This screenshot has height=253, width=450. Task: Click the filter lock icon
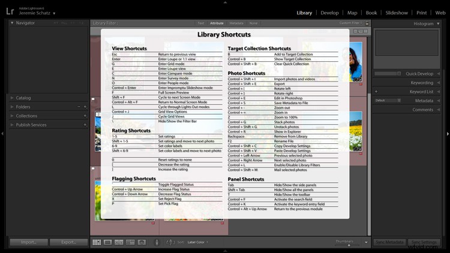point(367,23)
